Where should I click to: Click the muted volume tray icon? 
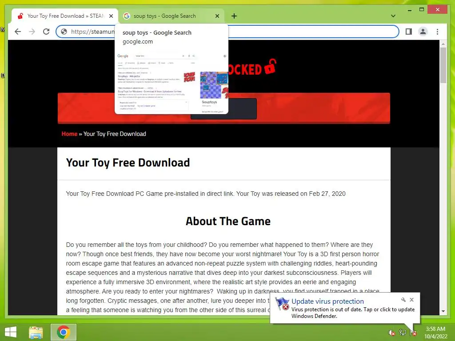[392, 333]
